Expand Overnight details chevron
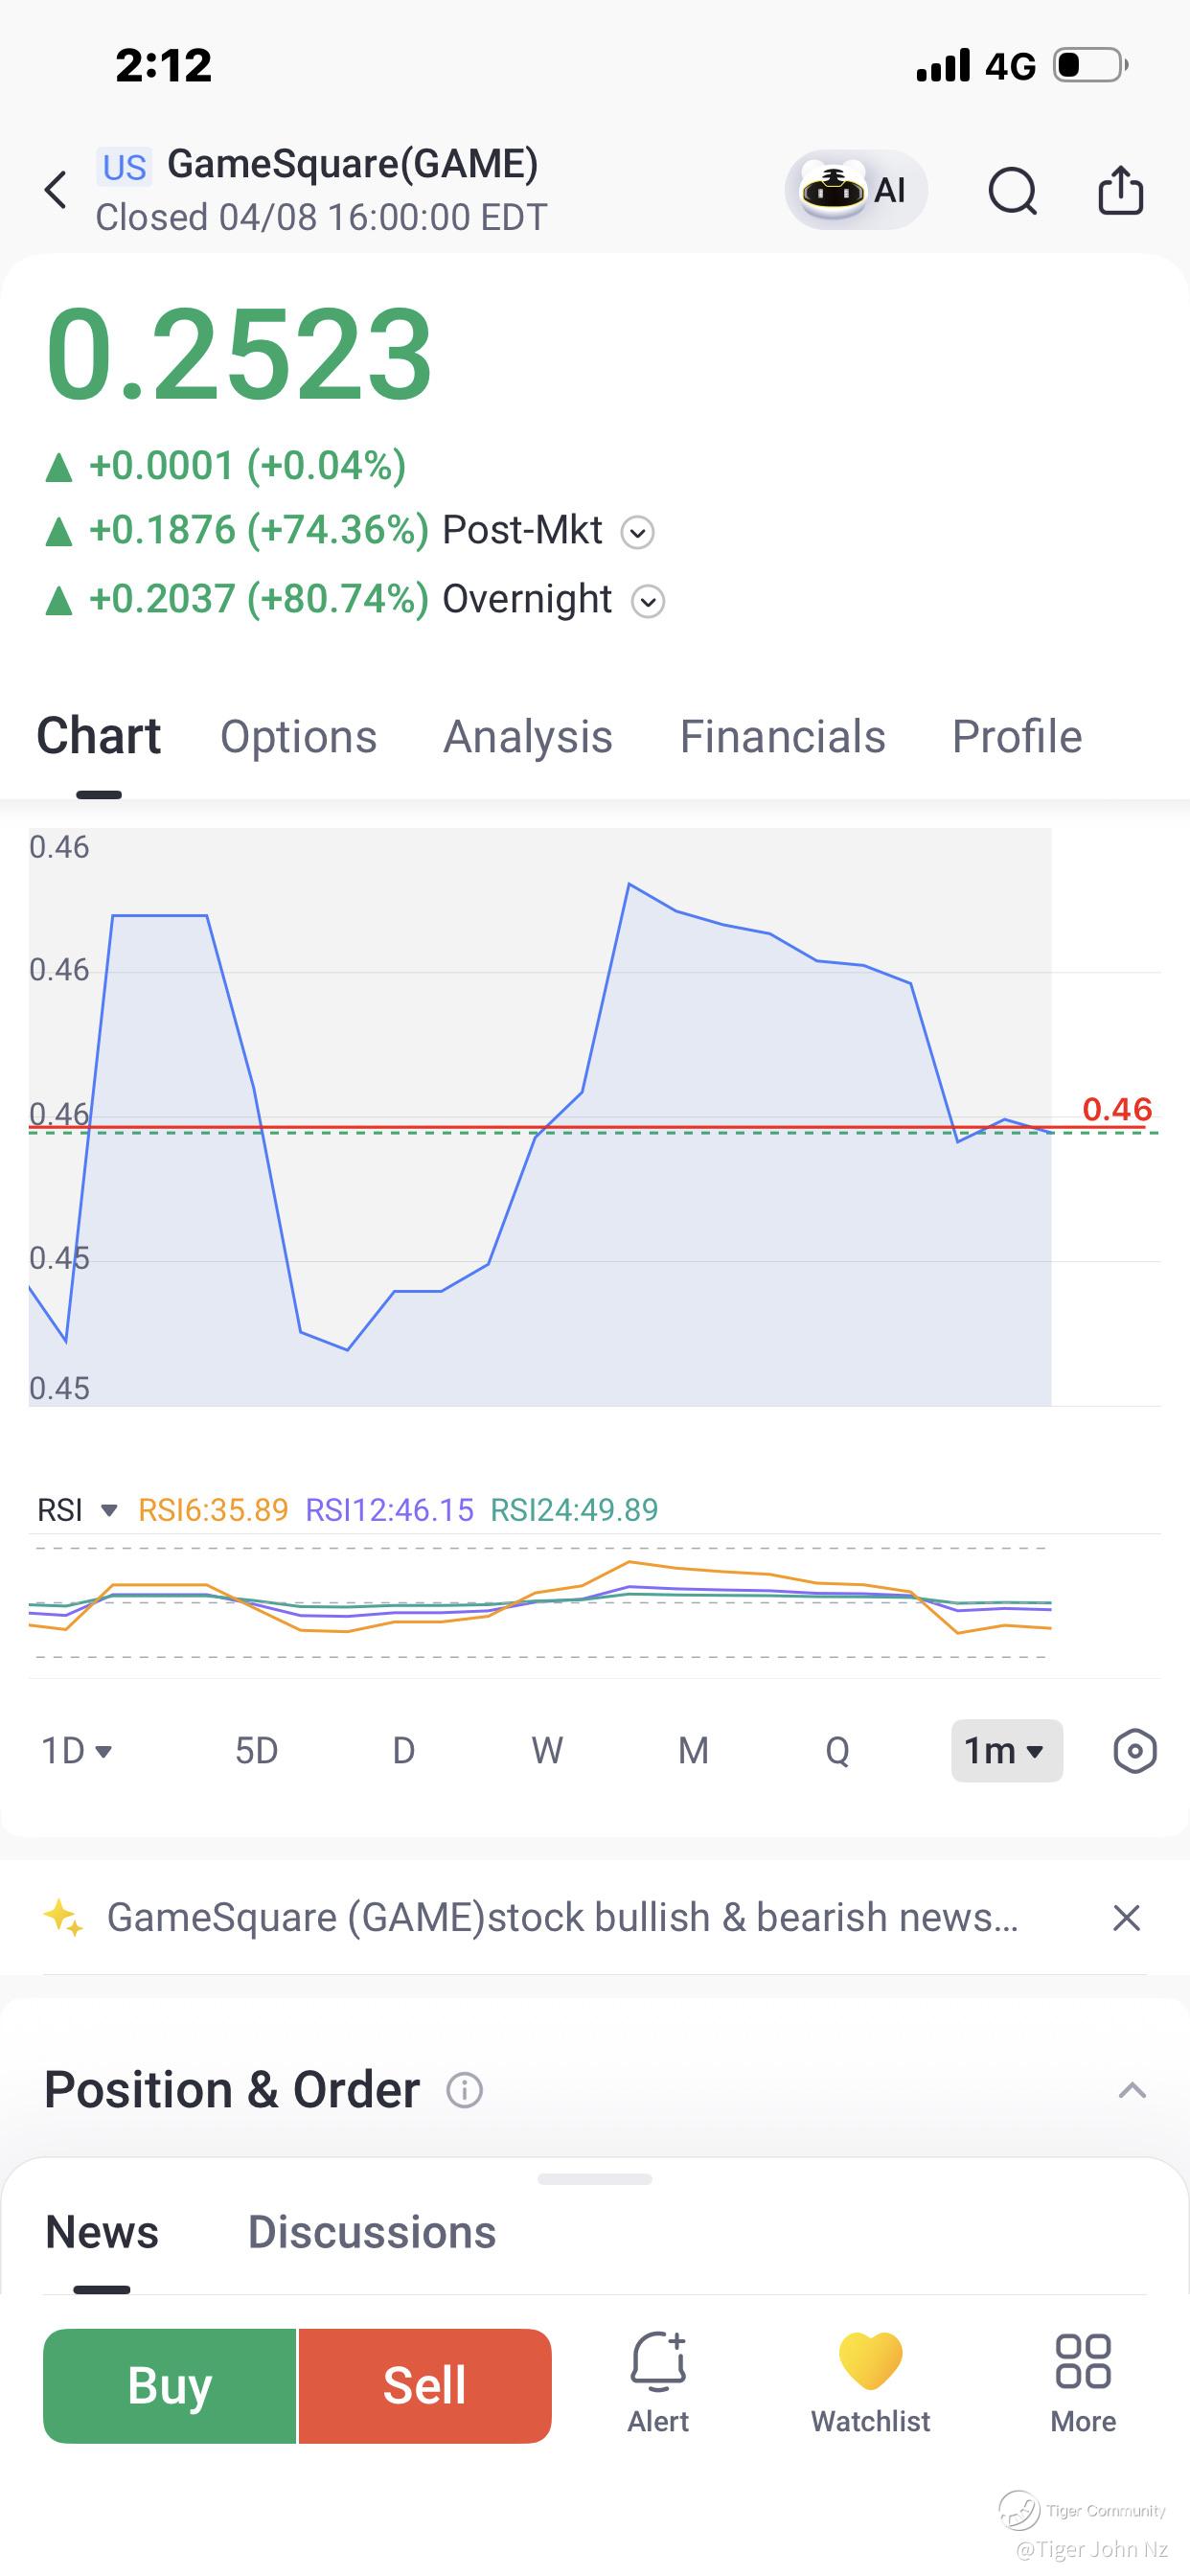The height and width of the screenshot is (2576, 1190). click(648, 602)
